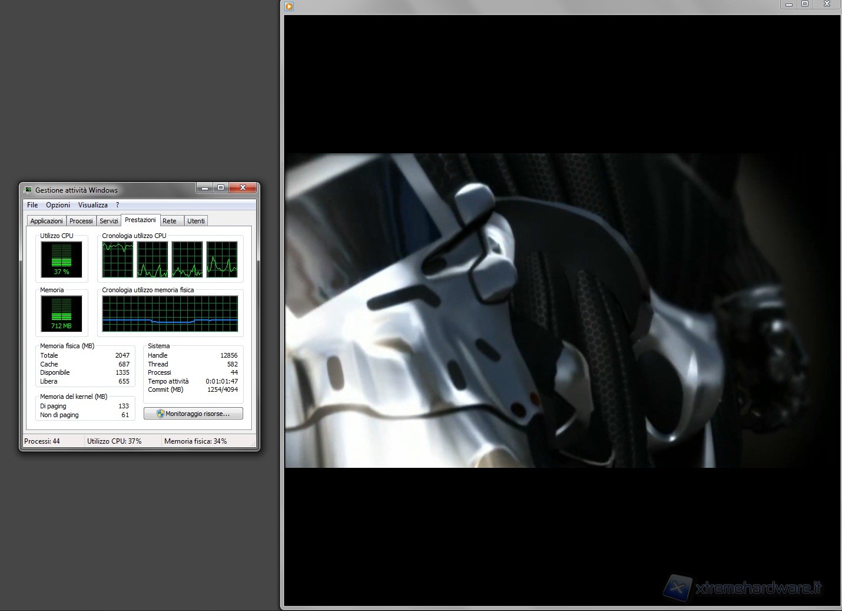Click the Utilizzo CPU gauge showing 37%
This screenshot has height=611, width=842.
[x=61, y=259]
